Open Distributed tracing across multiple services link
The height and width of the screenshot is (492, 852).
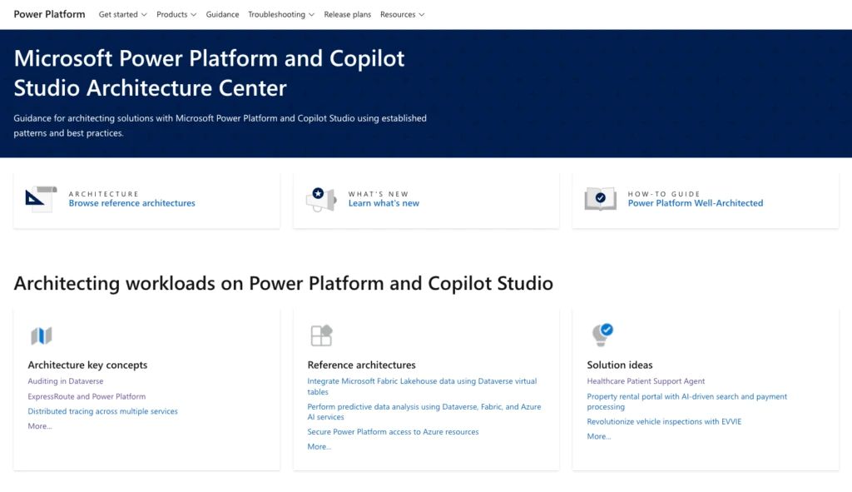click(x=102, y=411)
